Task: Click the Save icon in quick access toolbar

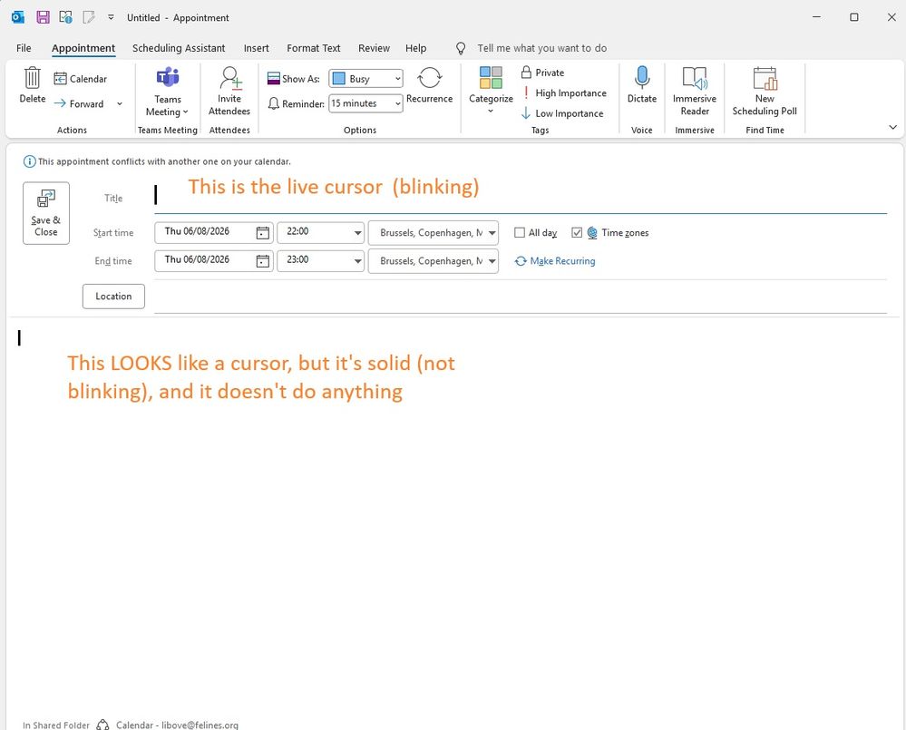Action: 43,17
